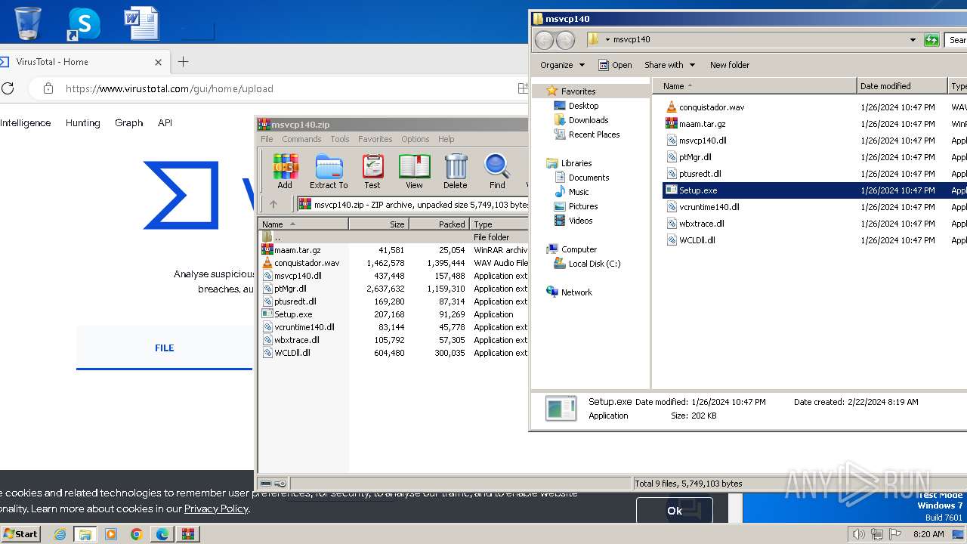
Task: Select the FILE tab on VirusTotal
Action: [164, 348]
